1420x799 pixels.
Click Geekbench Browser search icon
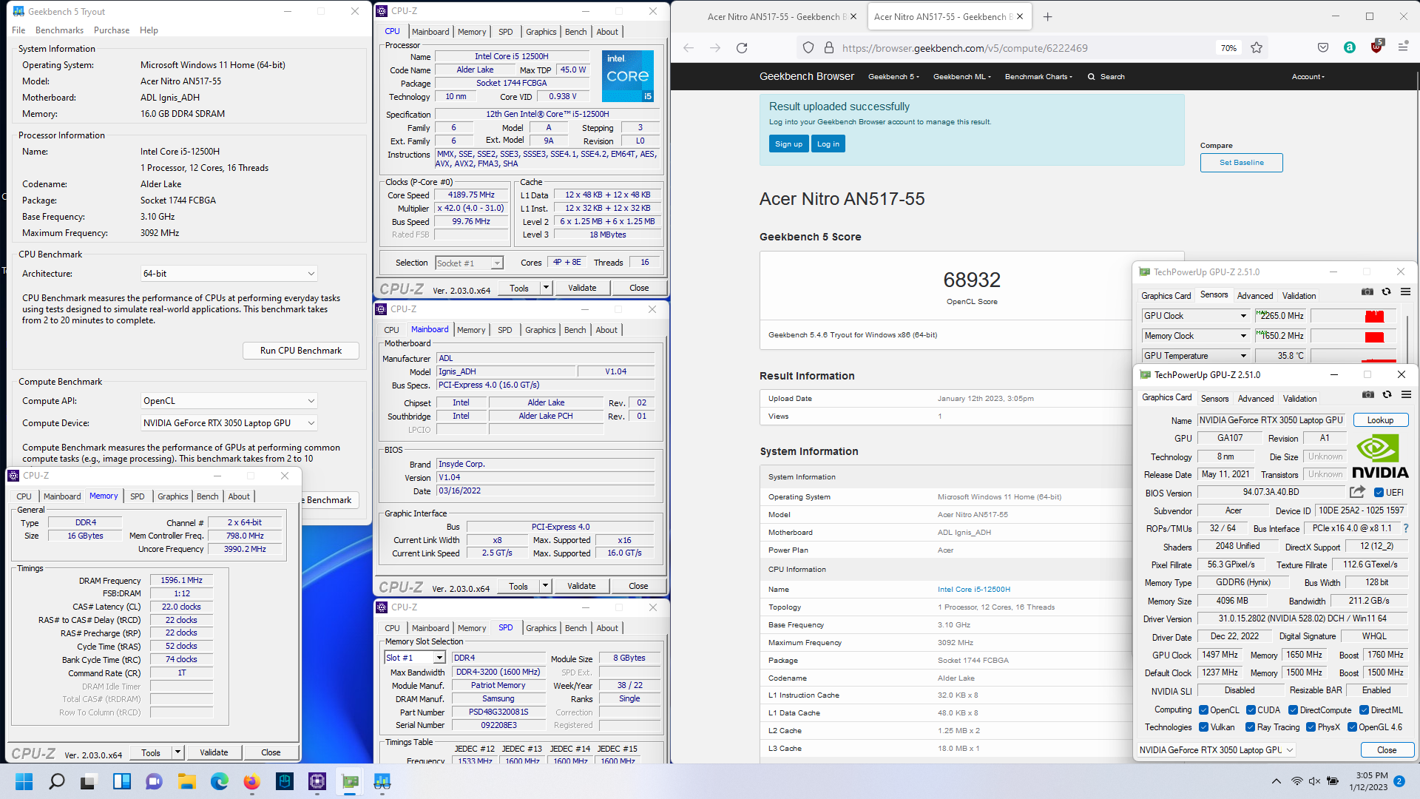(1091, 77)
